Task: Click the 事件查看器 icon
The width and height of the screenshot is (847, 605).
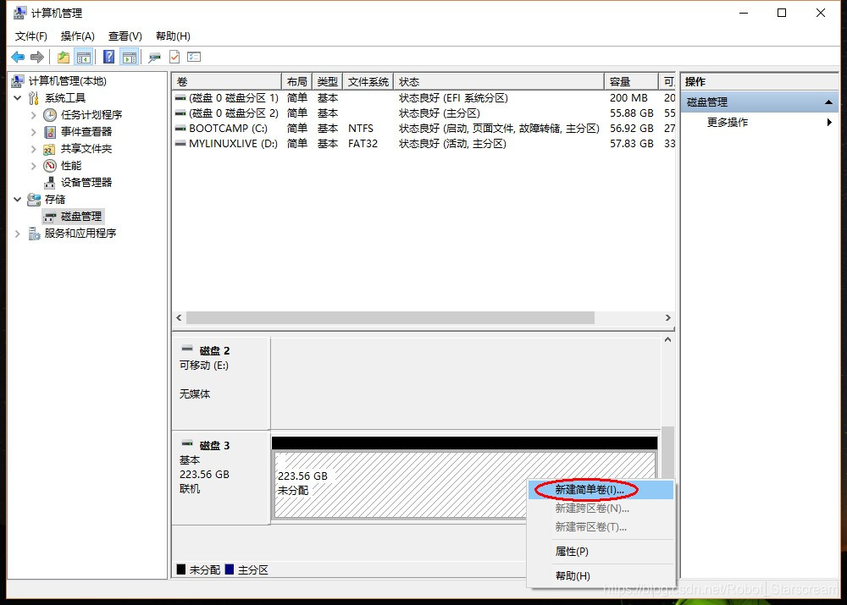Action: pyautogui.click(x=50, y=132)
